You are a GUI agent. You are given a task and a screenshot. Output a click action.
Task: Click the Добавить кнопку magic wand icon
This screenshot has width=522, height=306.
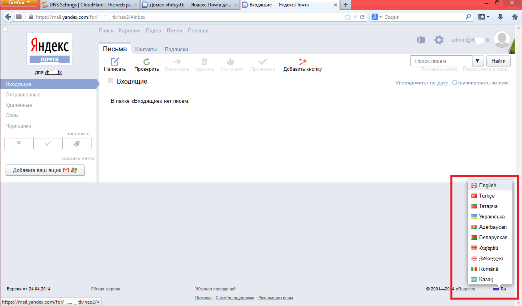[302, 62]
